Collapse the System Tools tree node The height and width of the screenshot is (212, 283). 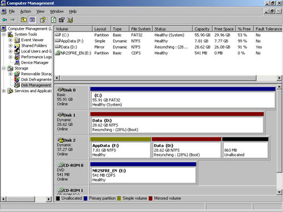pyautogui.click(x=4, y=34)
